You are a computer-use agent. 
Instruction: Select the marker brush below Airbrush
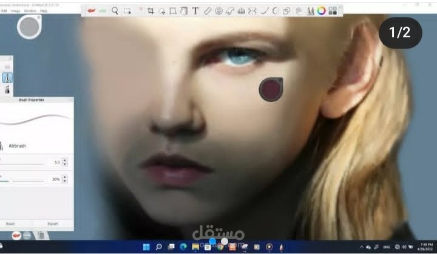(7, 89)
